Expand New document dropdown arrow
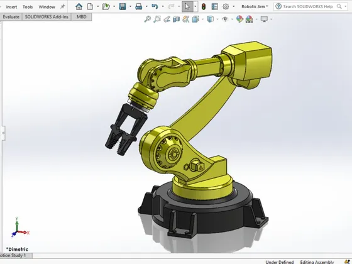Viewport: 352px width, 264px height. pyautogui.click(x=97, y=7)
